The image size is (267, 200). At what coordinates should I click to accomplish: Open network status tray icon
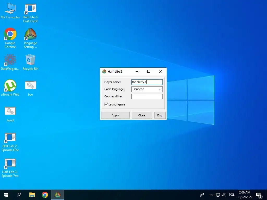tap(218, 195)
